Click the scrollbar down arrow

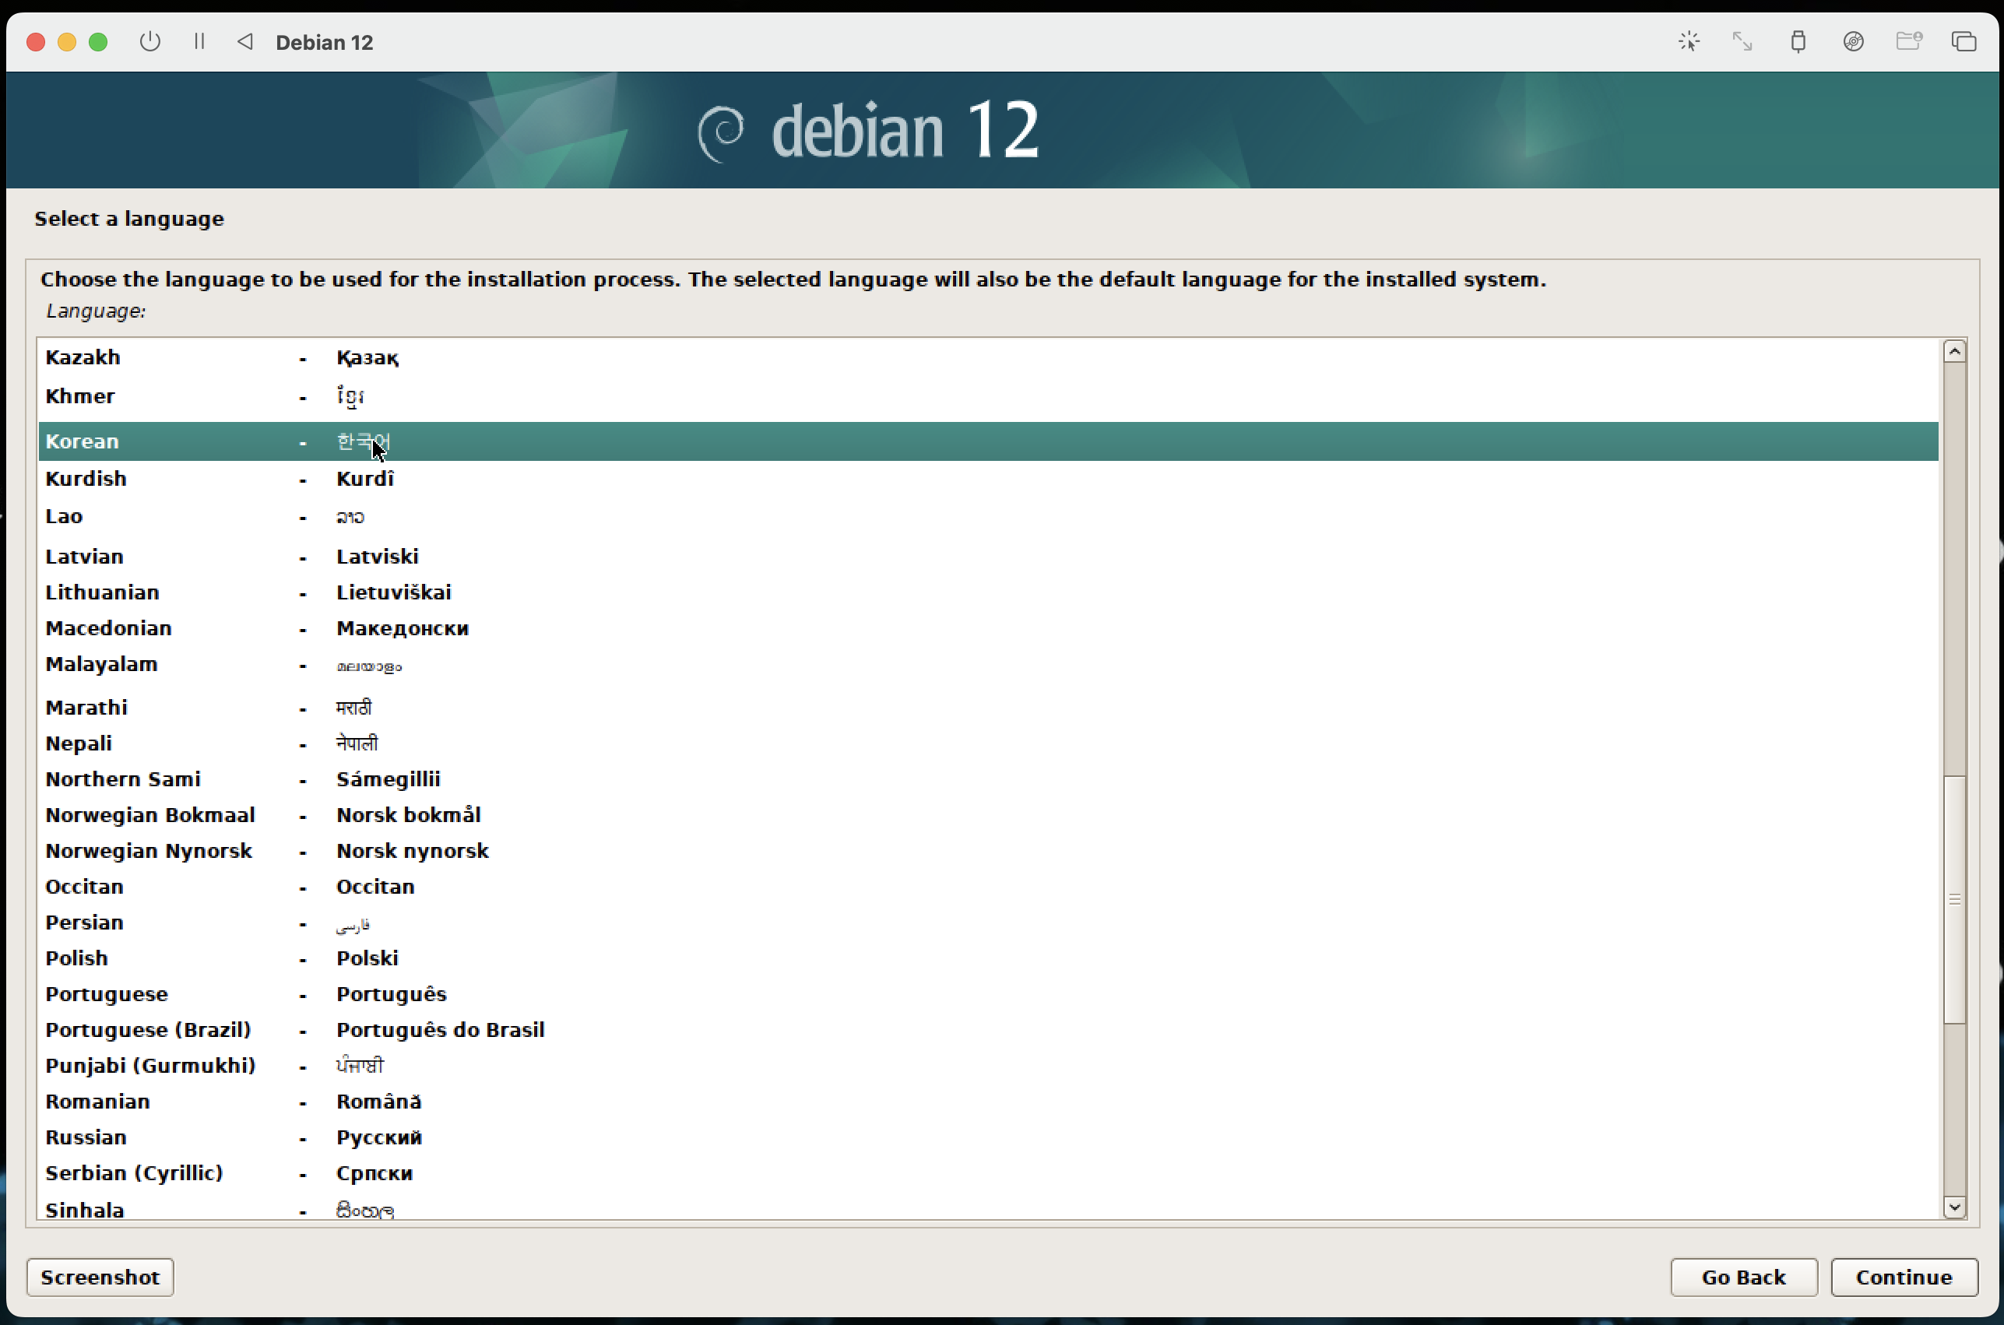coord(1954,1207)
